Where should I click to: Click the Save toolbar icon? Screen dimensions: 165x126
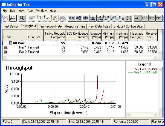(x=6, y=18)
